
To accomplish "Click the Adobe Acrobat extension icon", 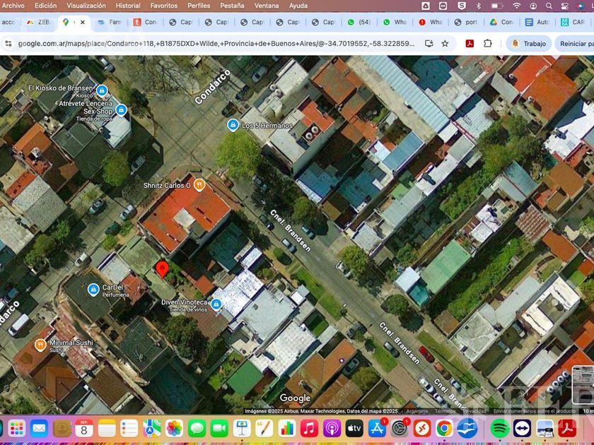I will tap(469, 43).
